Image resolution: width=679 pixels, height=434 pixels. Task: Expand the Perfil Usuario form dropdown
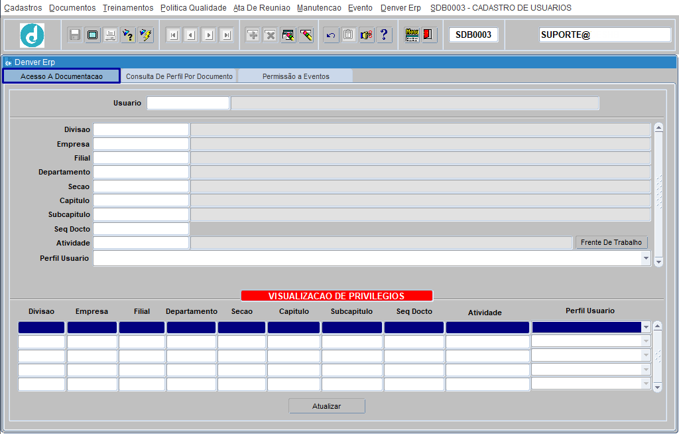(646, 258)
